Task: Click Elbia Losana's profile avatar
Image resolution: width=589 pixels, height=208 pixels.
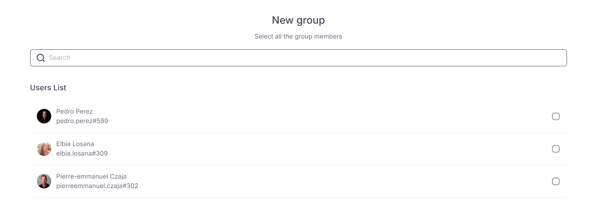Action: [x=44, y=149]
